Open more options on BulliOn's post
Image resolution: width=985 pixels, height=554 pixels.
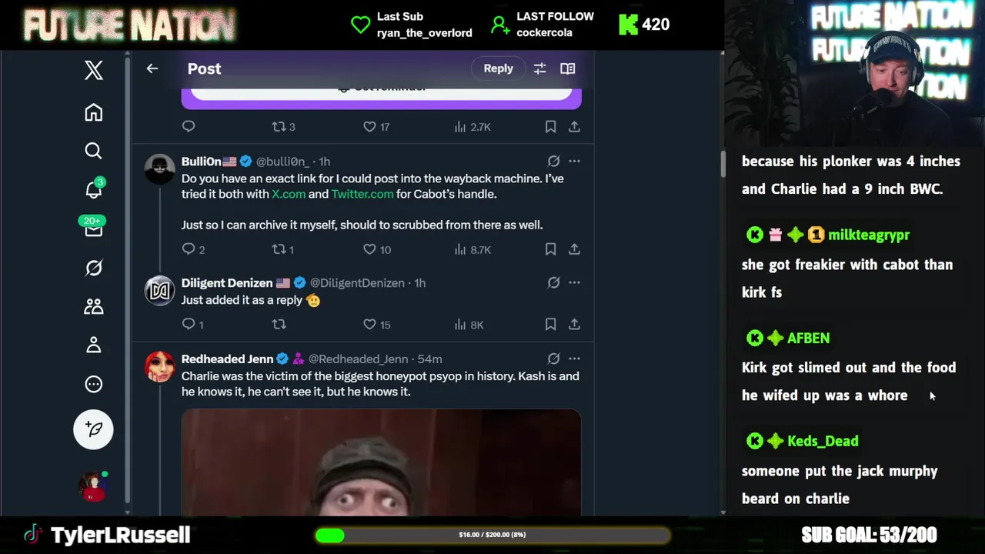pos(574,161)
